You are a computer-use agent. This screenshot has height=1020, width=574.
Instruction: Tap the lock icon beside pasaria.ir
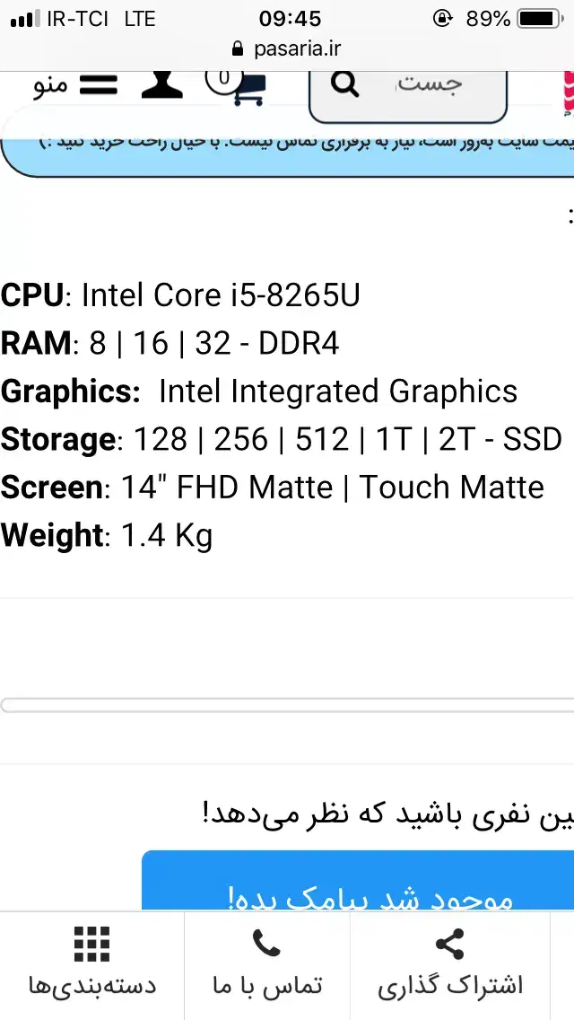click(237, 48)
